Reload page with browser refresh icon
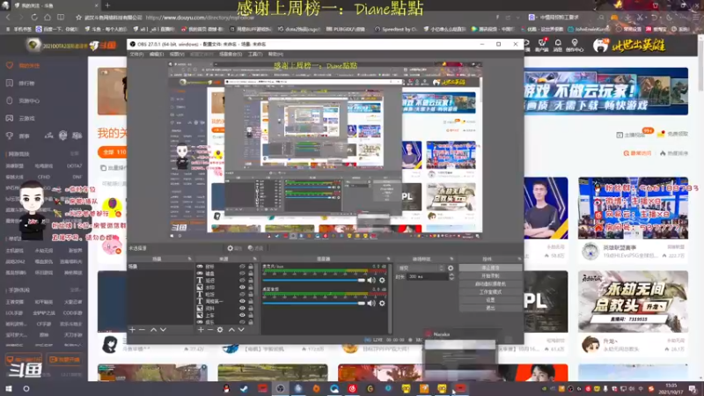704x396 pixels. [34, 17]
